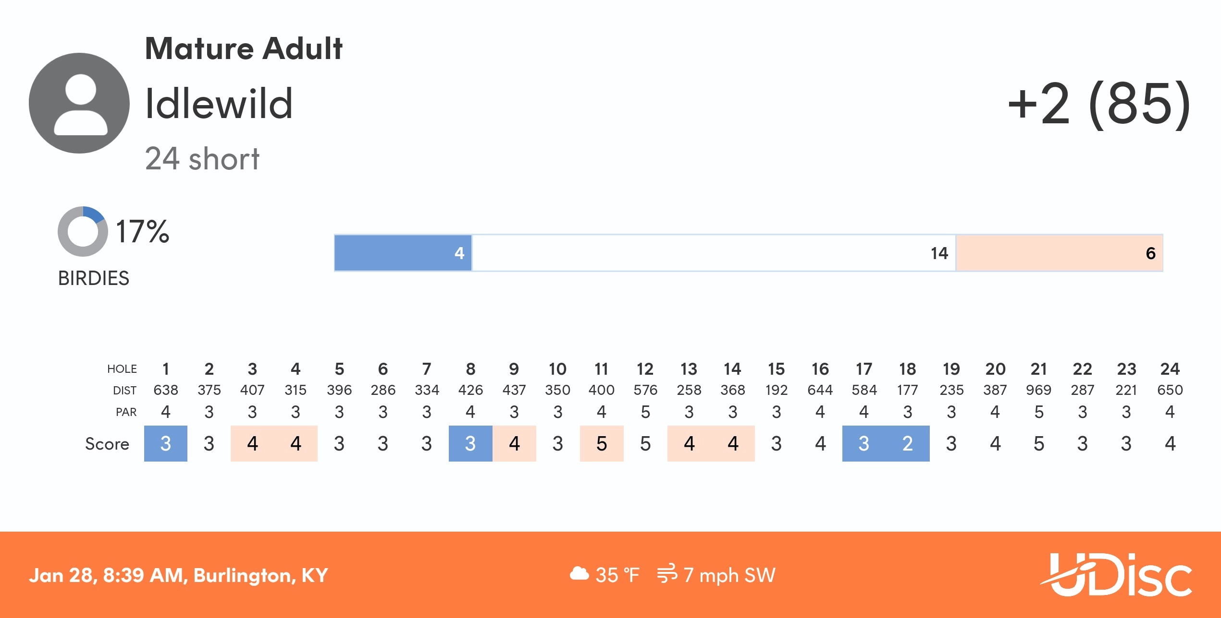Click the 17% birdies percentage text
The image size is (1221, 618).
[x=143, y=231]
